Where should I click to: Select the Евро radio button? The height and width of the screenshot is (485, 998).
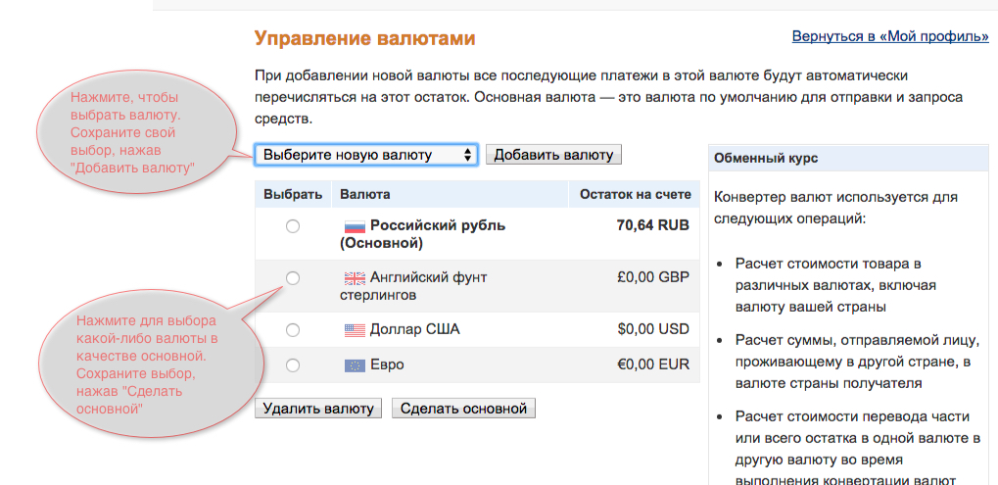[293, 365]
